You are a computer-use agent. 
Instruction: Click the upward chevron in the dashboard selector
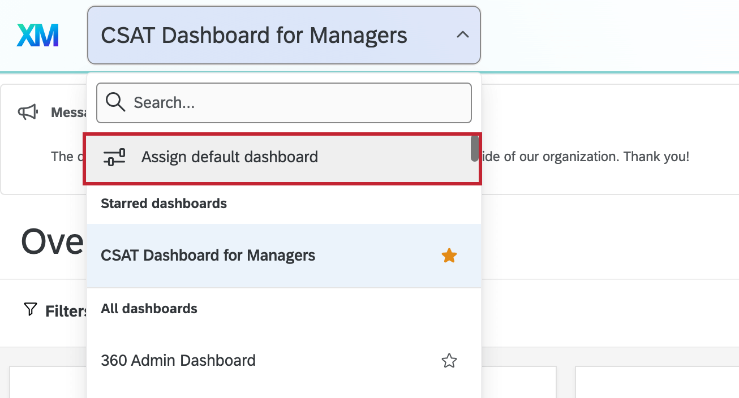pyautogui.click(x=463, y=35)
